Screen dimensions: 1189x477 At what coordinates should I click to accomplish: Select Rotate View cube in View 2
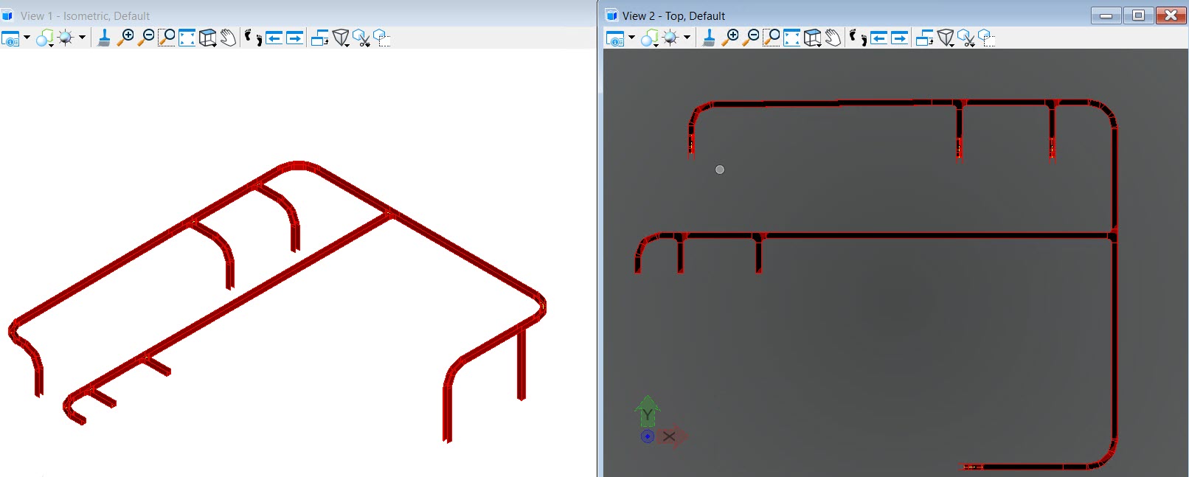(x=813, y=38)
